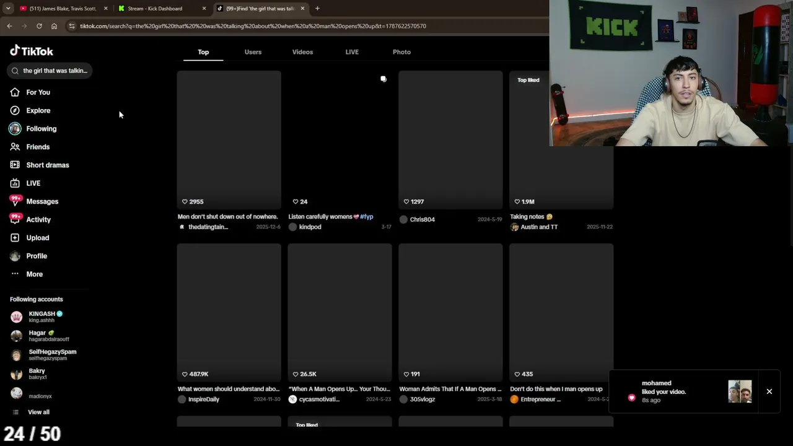Click the browser home button

click(x=54, y=26)
